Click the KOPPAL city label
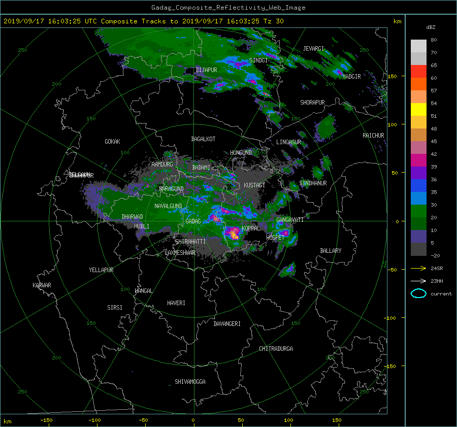Screen dimensions: 457x427 pyautogui.click(x=251, y=228)
